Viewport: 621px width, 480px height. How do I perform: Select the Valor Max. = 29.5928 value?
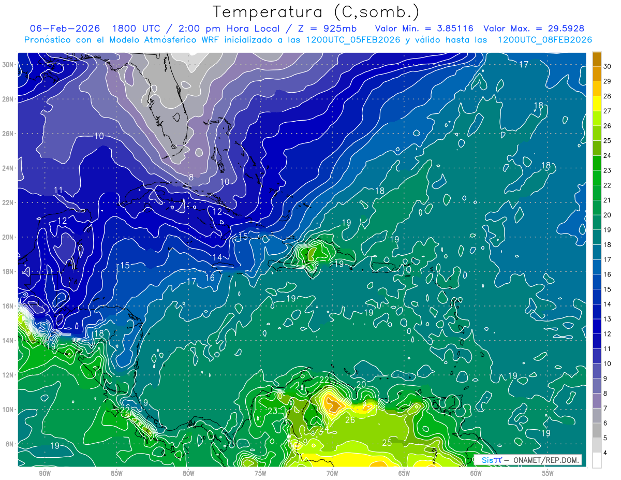coord(534,28)
